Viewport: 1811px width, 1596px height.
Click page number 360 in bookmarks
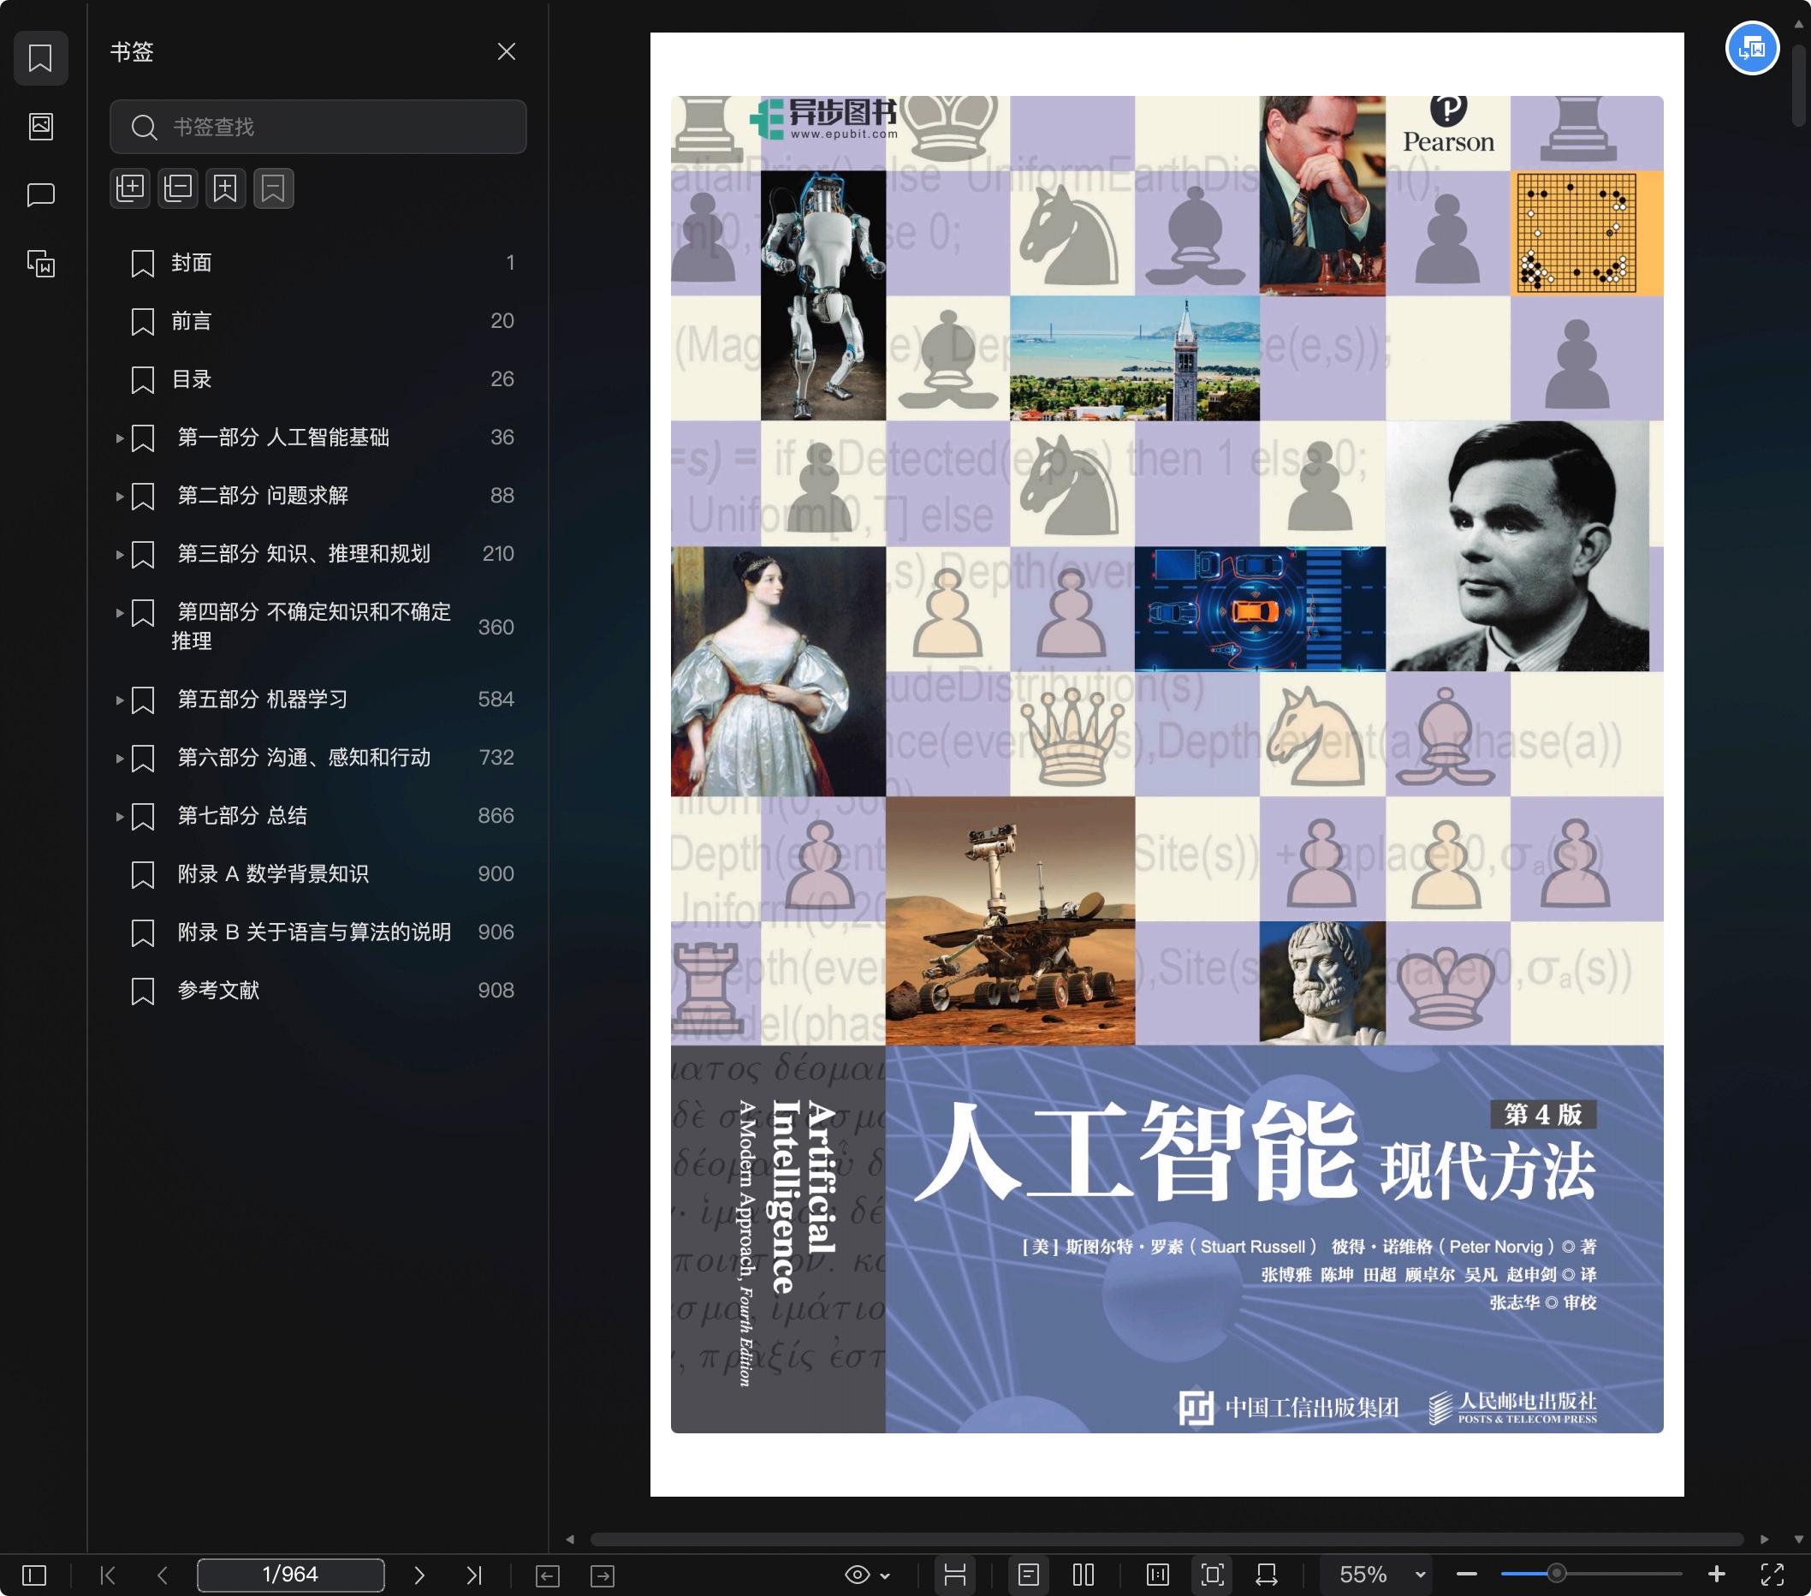click(x=496, y=628)
